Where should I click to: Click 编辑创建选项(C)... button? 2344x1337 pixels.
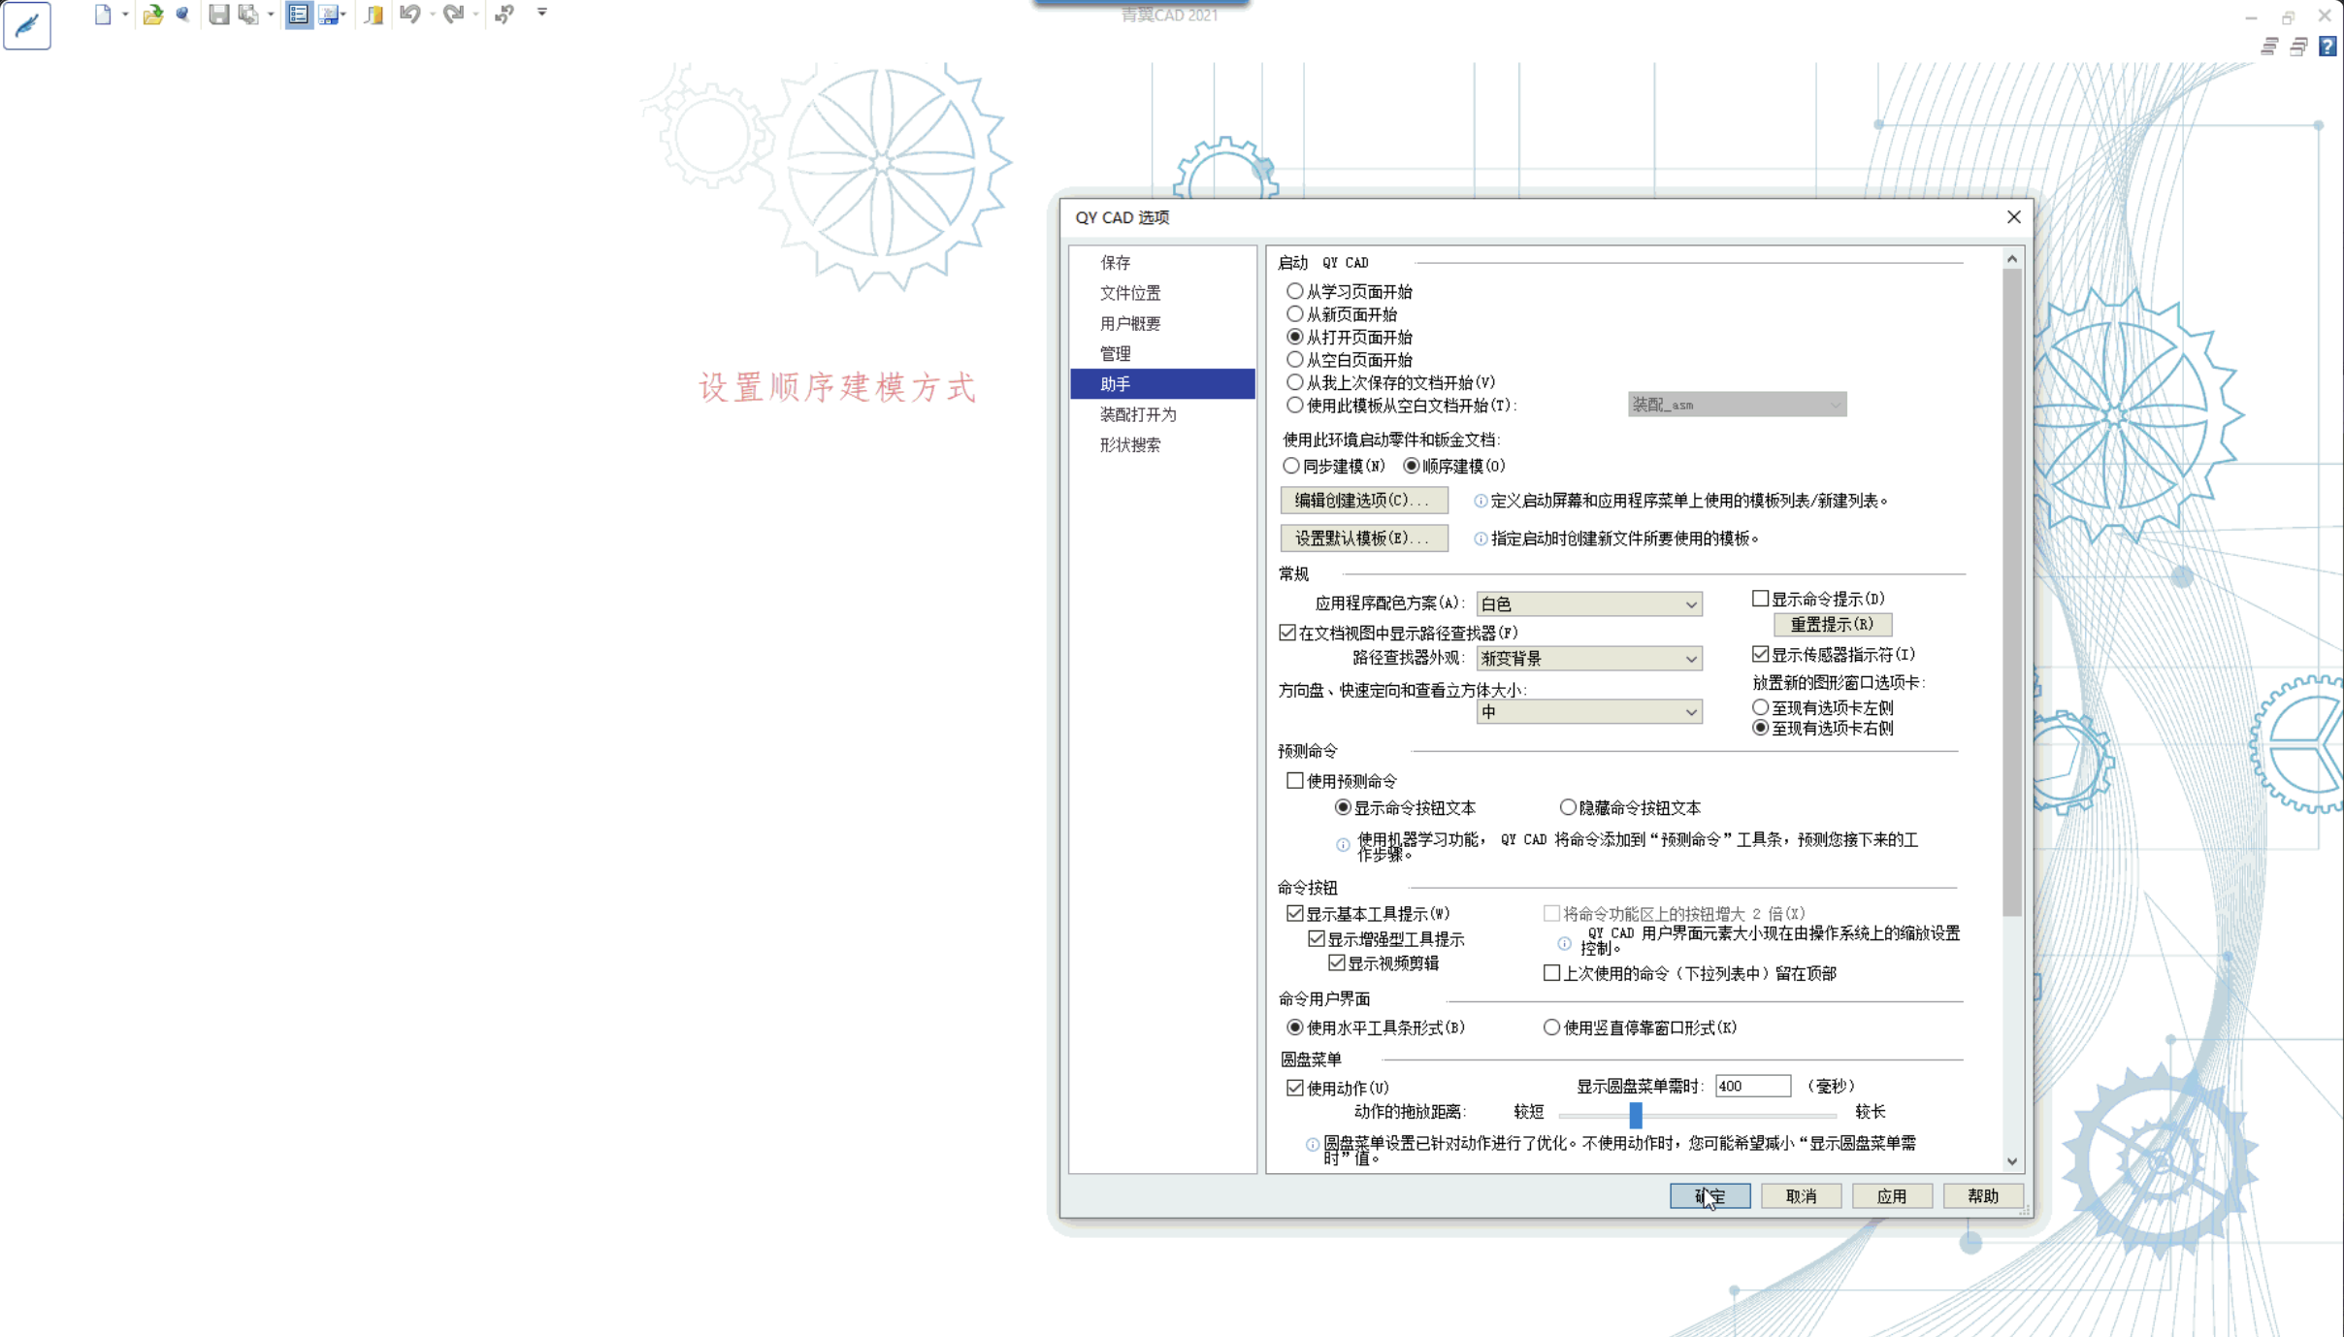click(1363, 500)
